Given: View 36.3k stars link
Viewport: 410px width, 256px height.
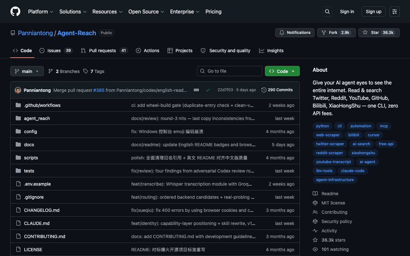Looking at the screenshot, I should 333,240.
